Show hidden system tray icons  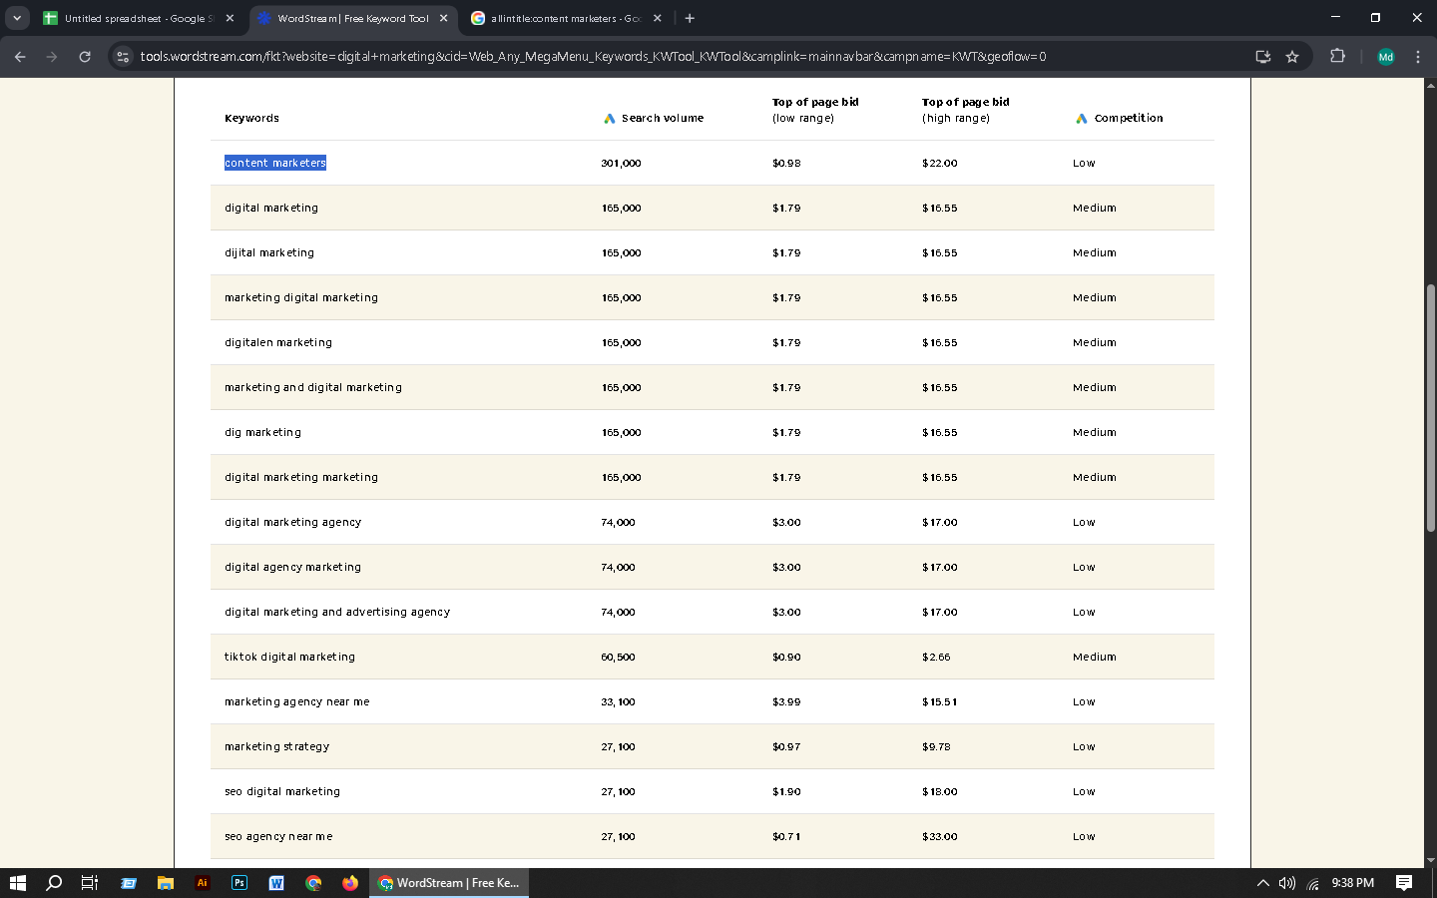click(x=1262, y=883)
